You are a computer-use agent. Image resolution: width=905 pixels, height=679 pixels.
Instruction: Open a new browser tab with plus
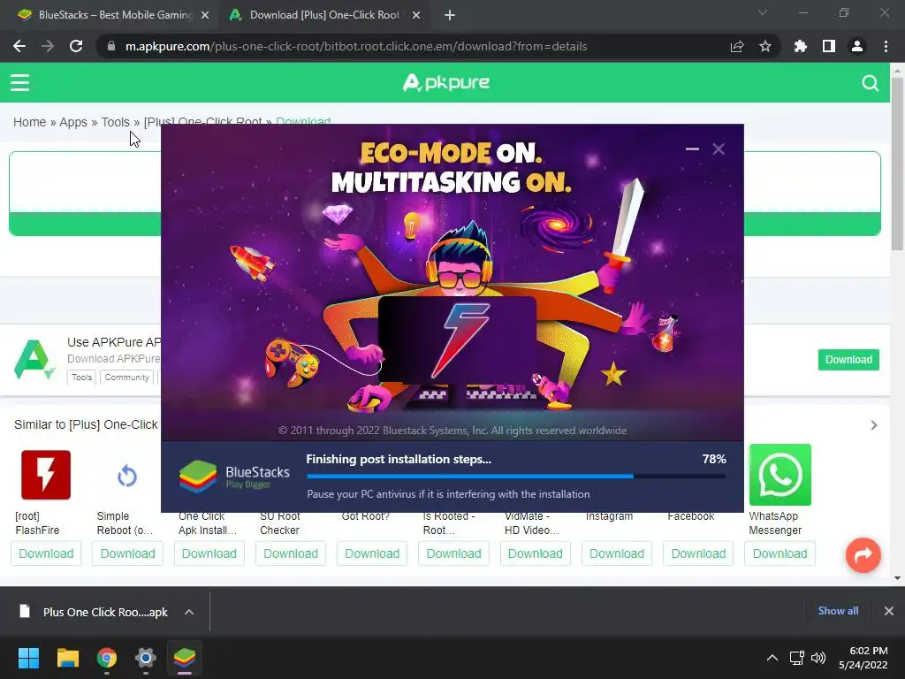450,16
